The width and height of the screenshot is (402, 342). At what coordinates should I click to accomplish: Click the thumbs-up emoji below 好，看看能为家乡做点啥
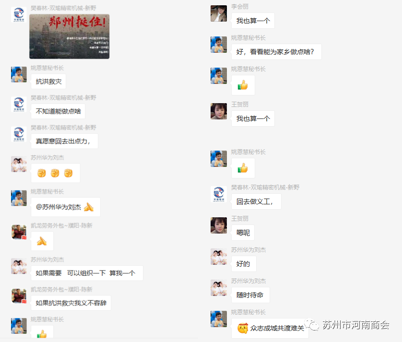(243, 85)
